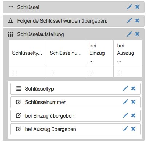Delete the Schlüssel element
The image size is (149, 142).
tap(137, 7)
